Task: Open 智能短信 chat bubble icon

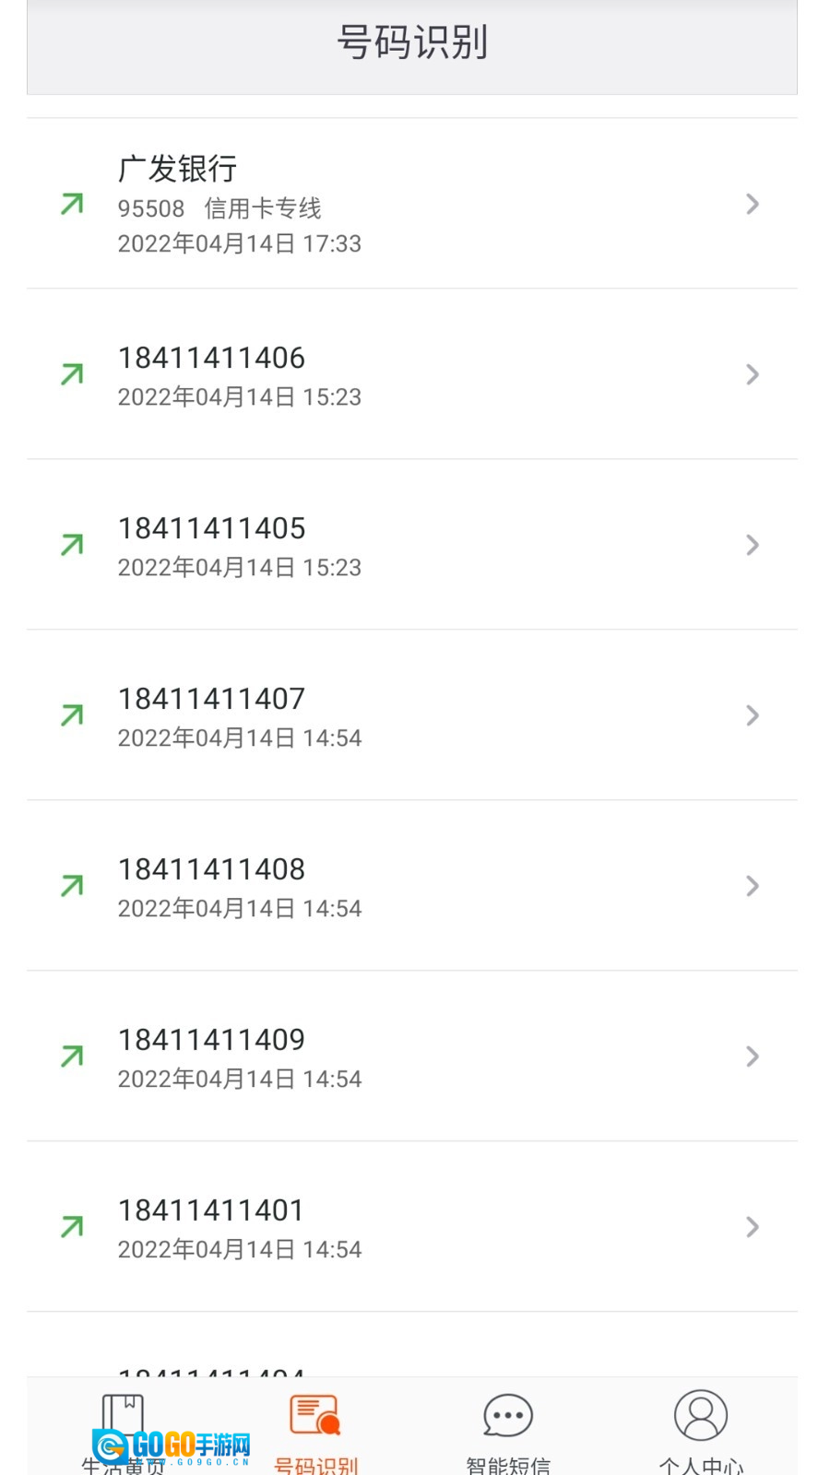Action: click(508, 1415)
